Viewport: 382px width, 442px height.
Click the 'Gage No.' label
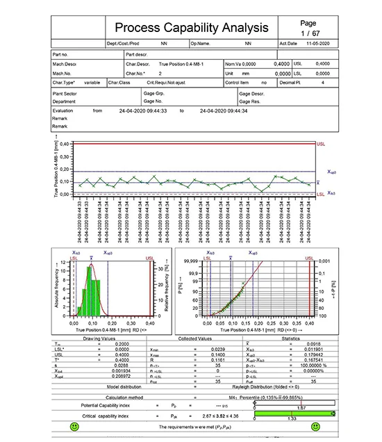tap(153, 101)
